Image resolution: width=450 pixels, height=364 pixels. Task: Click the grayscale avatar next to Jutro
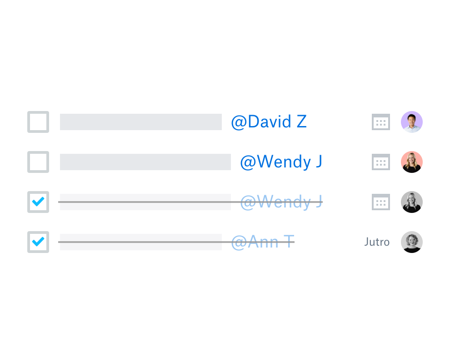click(x=411, y=242)
